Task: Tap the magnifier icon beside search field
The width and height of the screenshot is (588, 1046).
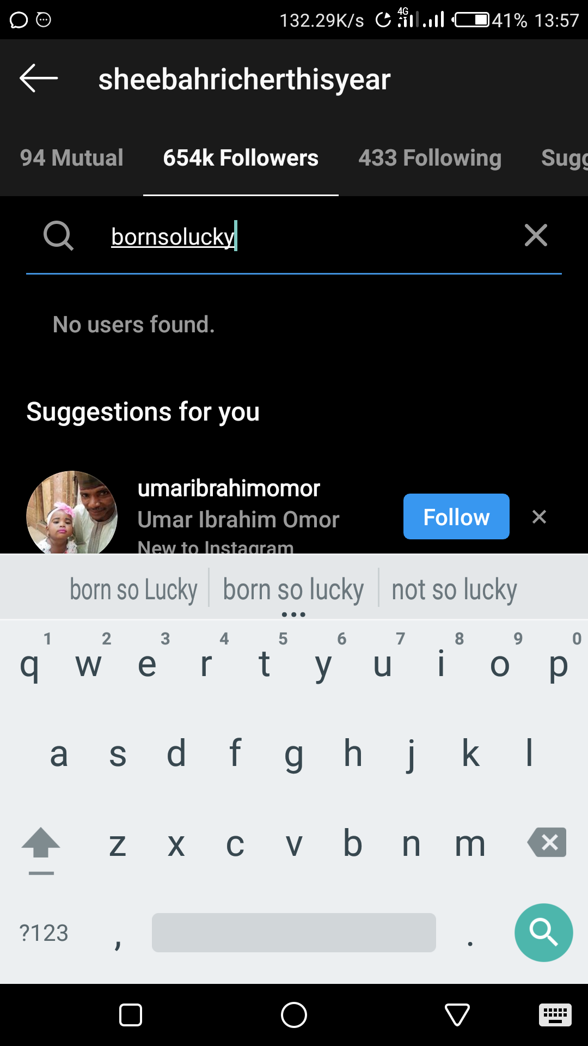Action: pyautogui.click(x=58, y=236)
